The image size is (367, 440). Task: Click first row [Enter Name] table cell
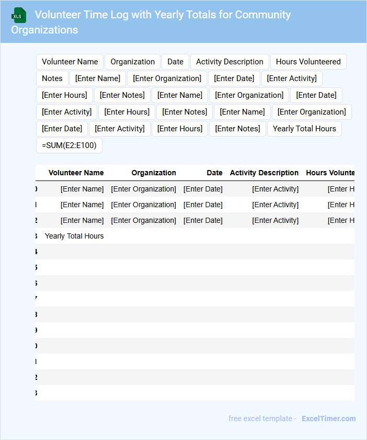(82, 189)
